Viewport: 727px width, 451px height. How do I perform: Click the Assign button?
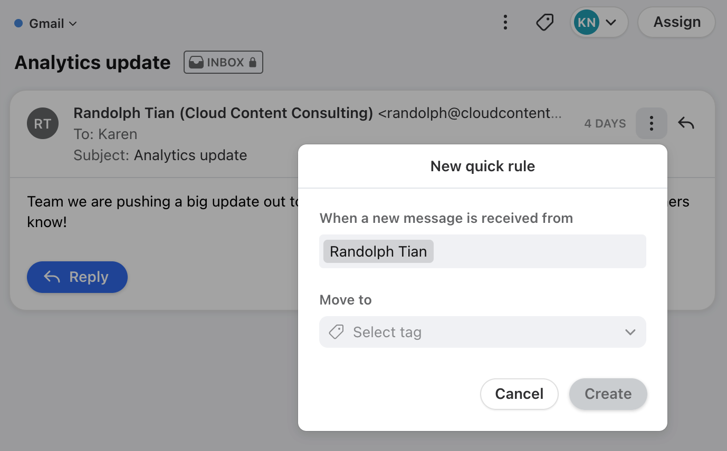[x=677, y=22]
